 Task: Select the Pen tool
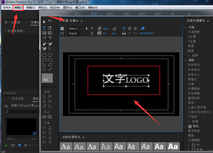pos(44,44)
